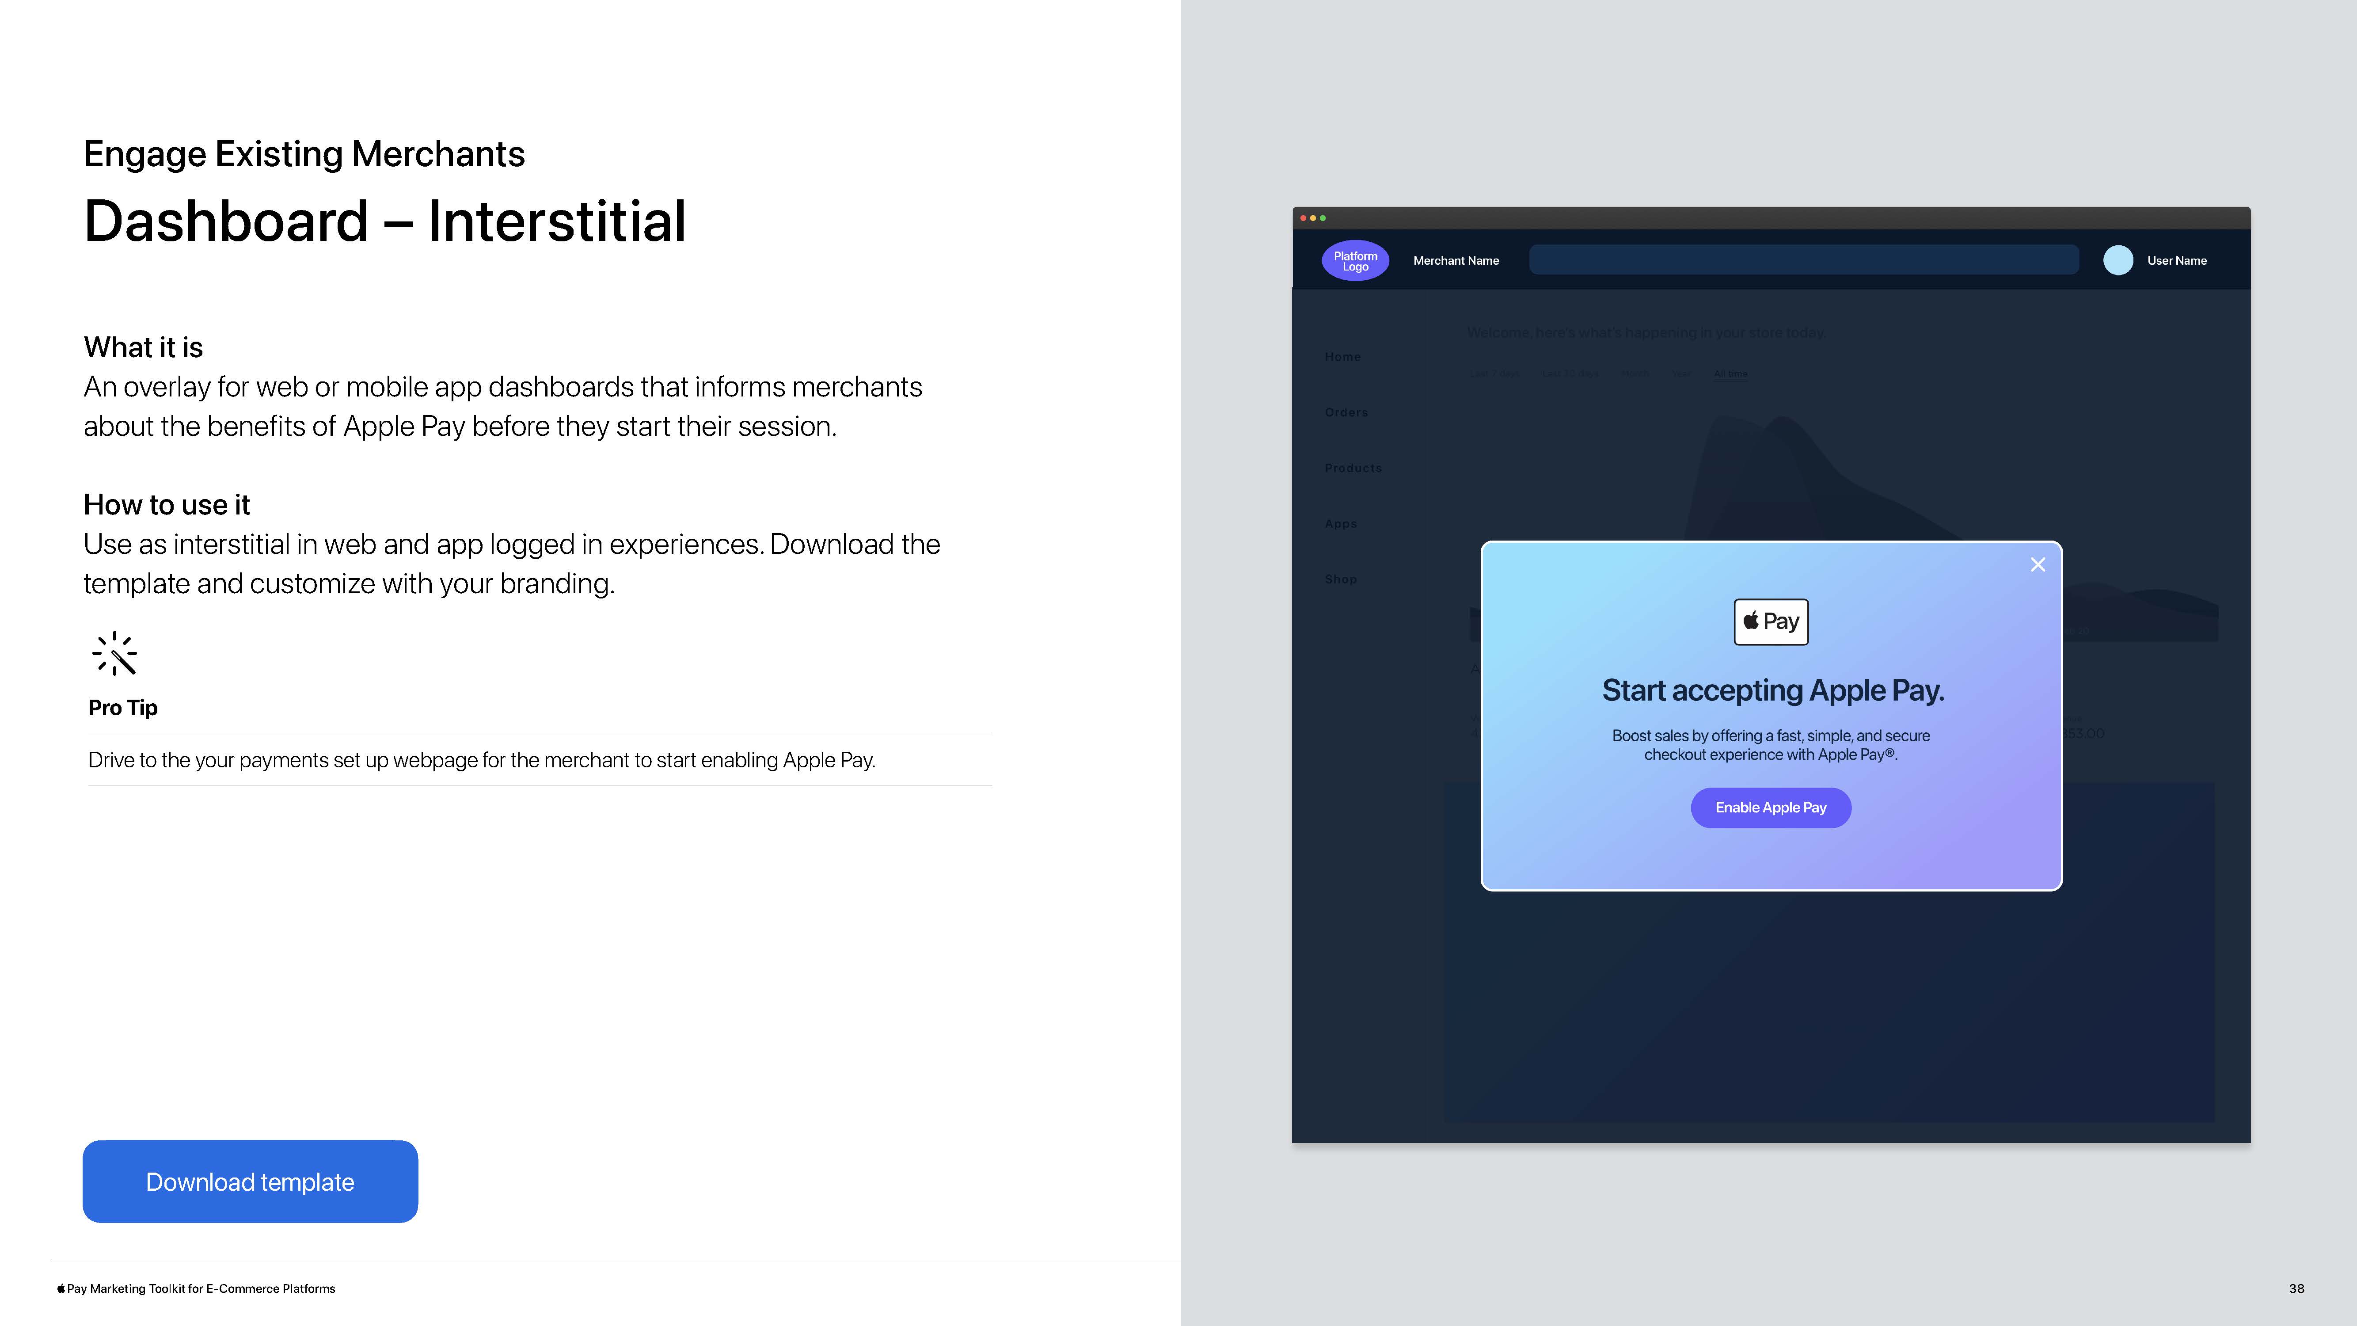Click the Apple logo in the footer
The width and height of the screenshot is (2357, 1326).
pyautogui.click(x=61, y=1288)
